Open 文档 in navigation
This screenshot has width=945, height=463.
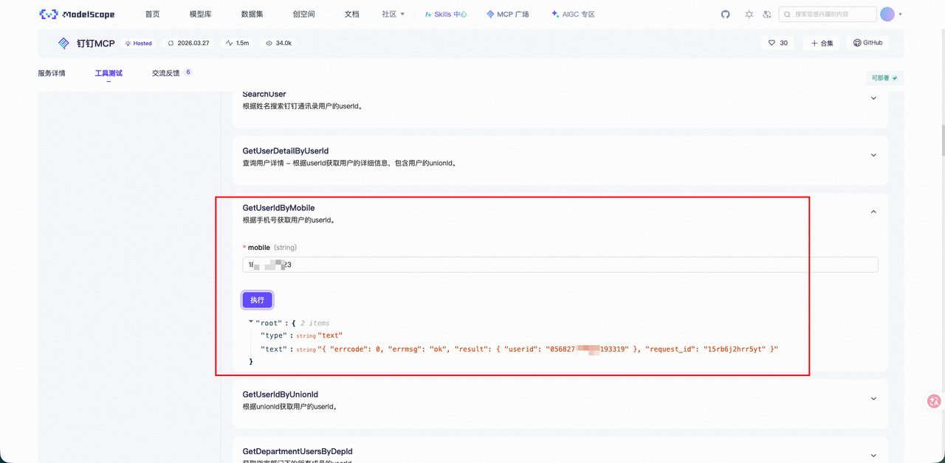(x=352, y=14)
